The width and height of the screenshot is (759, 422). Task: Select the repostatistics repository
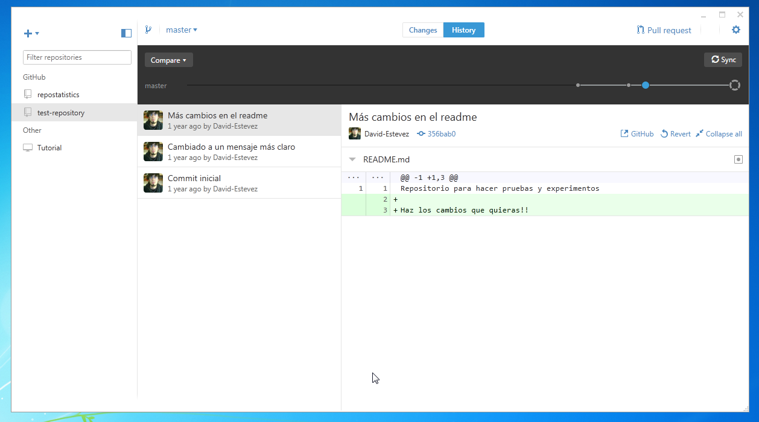click(58, 95)
